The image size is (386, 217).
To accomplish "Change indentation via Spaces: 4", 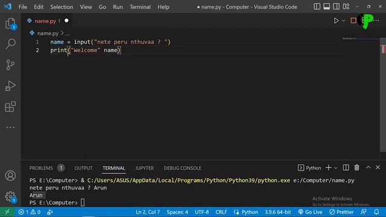I will pos(177,212).
